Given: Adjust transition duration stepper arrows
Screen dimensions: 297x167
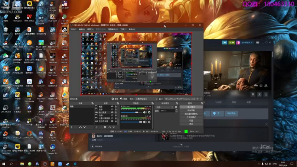Looking at the screenshot, I should (176, 111).
